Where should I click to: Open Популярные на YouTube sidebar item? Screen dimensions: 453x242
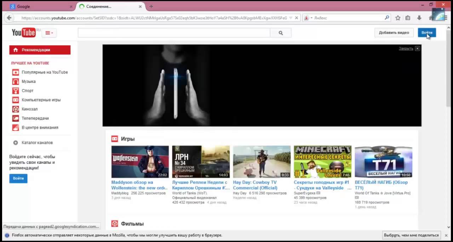(x=45, y=72)
